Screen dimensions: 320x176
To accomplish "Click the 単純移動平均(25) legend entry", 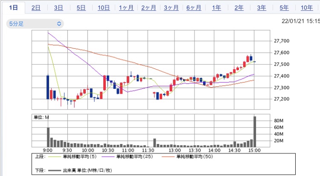I will coord(127,157).
